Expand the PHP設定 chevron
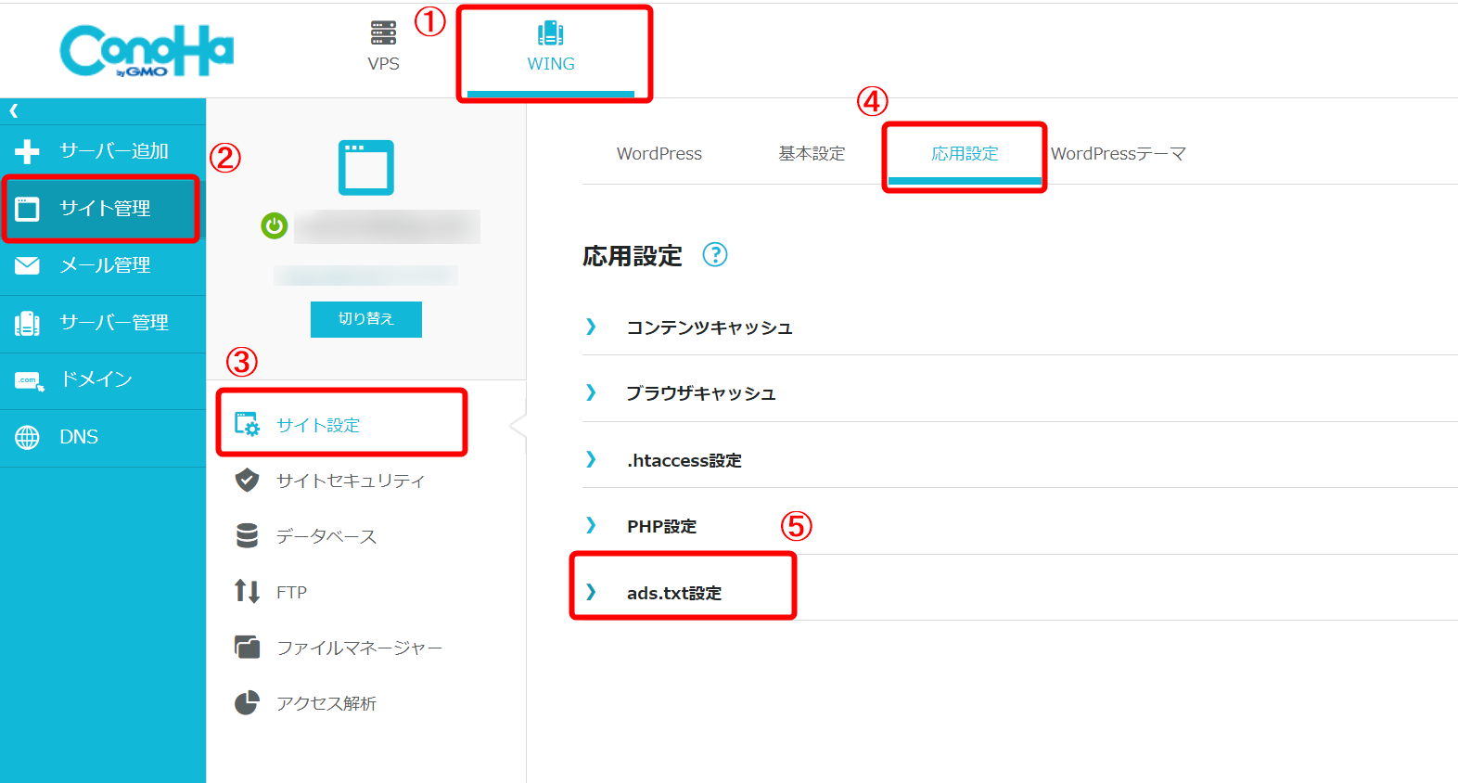 click(591, 525)
